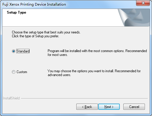Click the Standard option description text

point(97,53)
